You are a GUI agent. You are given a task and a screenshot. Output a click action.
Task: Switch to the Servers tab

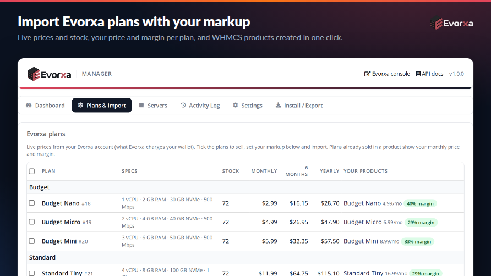(153, 106)
